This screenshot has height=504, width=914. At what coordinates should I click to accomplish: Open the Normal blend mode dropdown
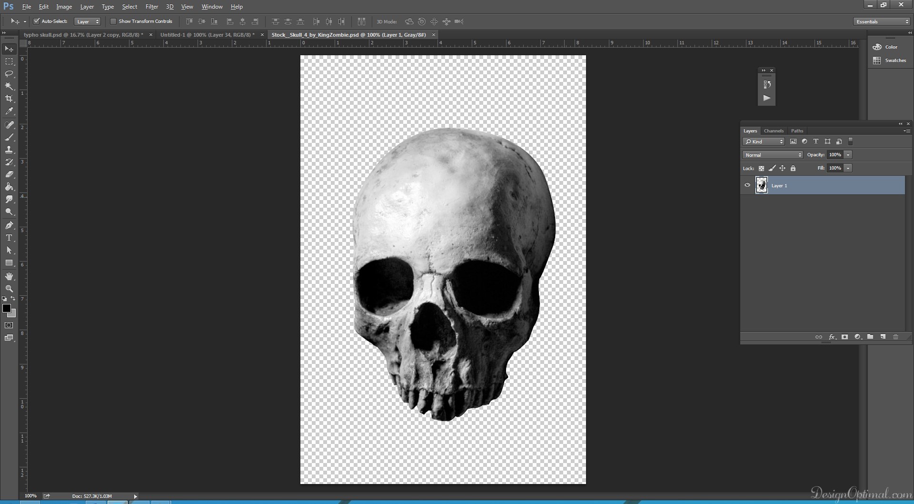773,155
